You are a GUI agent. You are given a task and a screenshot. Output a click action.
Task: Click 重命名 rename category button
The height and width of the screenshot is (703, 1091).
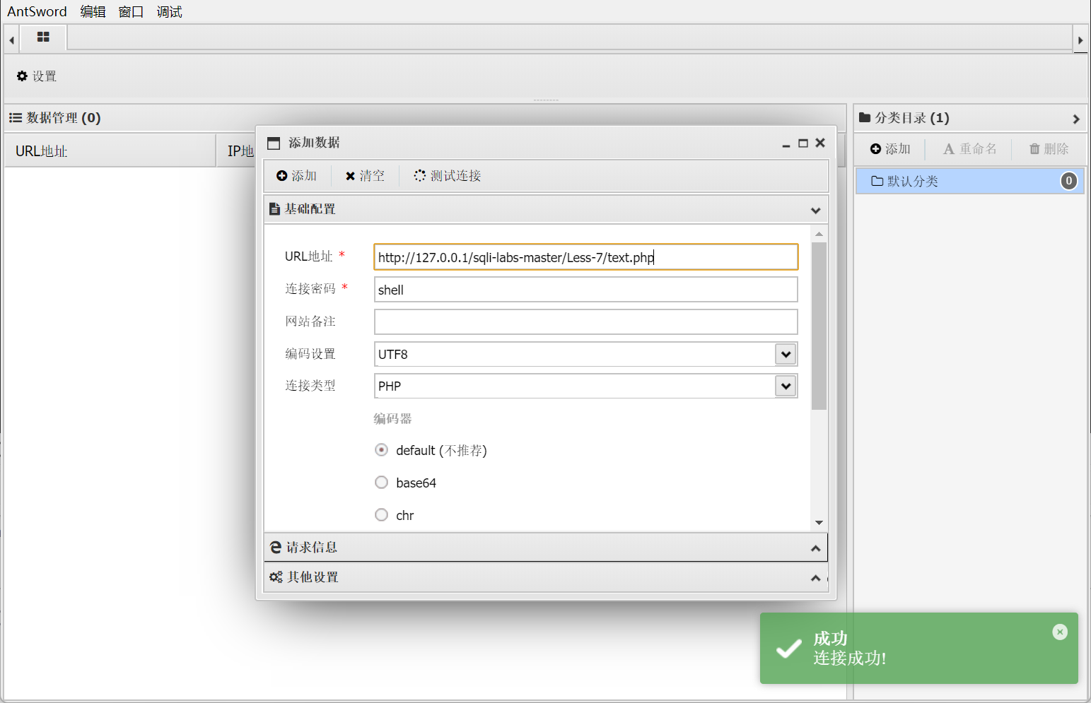[x=969, y=149]
